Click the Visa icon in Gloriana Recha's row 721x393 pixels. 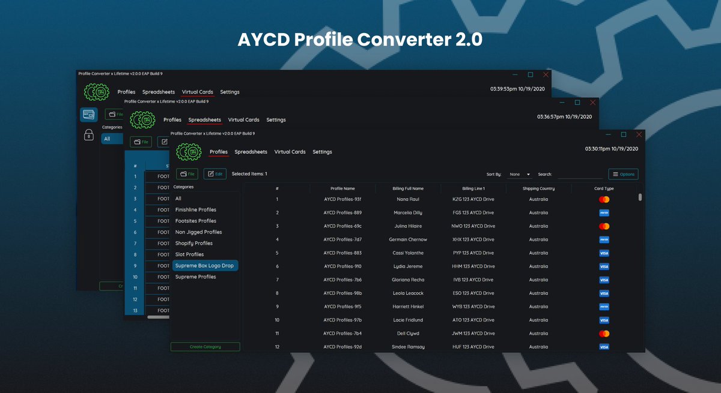tap(604, 280)
